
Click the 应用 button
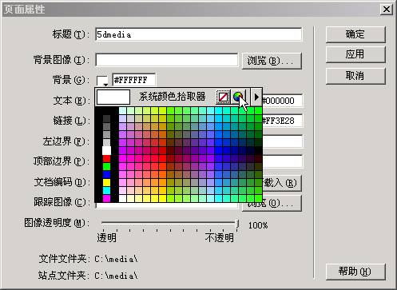[x=355, y=54]
